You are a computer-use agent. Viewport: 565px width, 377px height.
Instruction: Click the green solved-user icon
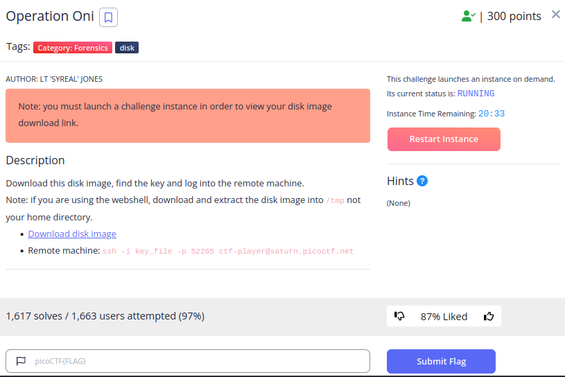tap(468, 16)
